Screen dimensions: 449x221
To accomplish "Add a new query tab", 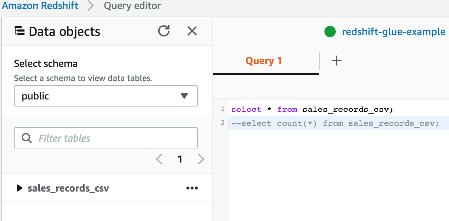I will pyautogui.click(x=336, y=61).
